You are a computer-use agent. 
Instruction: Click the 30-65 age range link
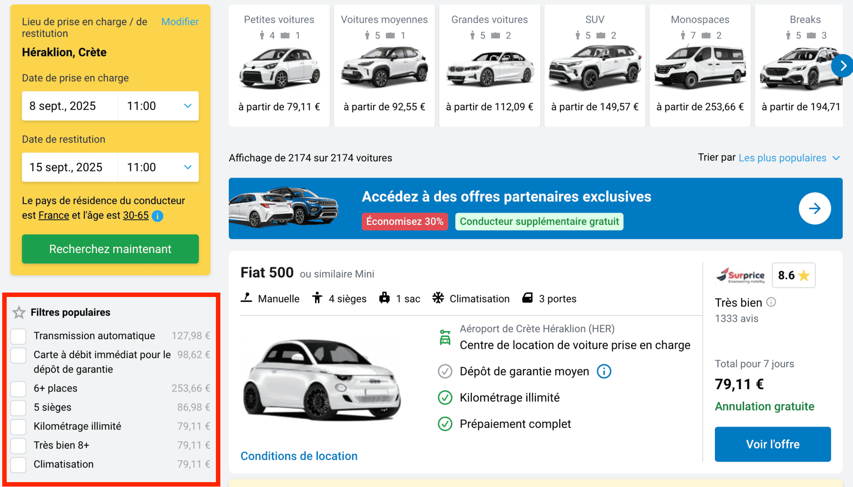point(136,215)
